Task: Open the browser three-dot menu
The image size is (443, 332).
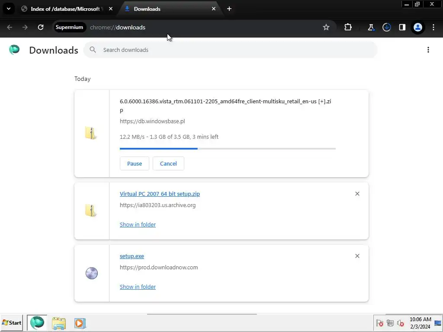Action: pos(433,27)
